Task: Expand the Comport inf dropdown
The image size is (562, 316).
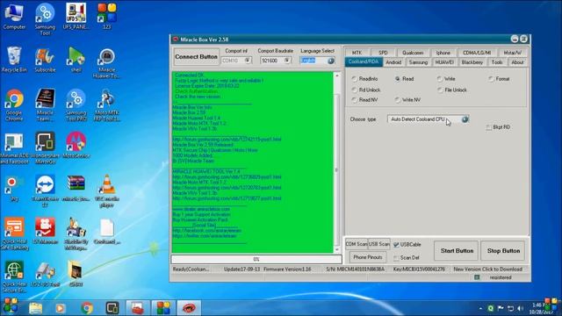Action: point(248,61)
